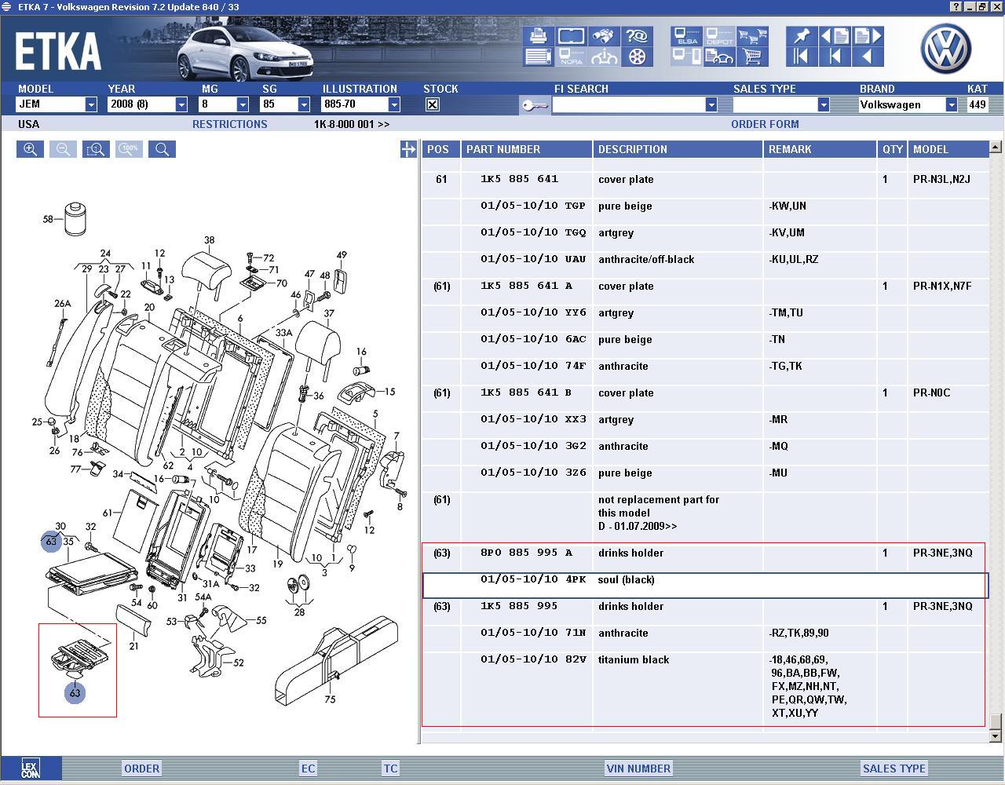Open the ILLUSTRATION dropdown 885-70
This screenshot has height=785, width=1005.
point(394,104)
